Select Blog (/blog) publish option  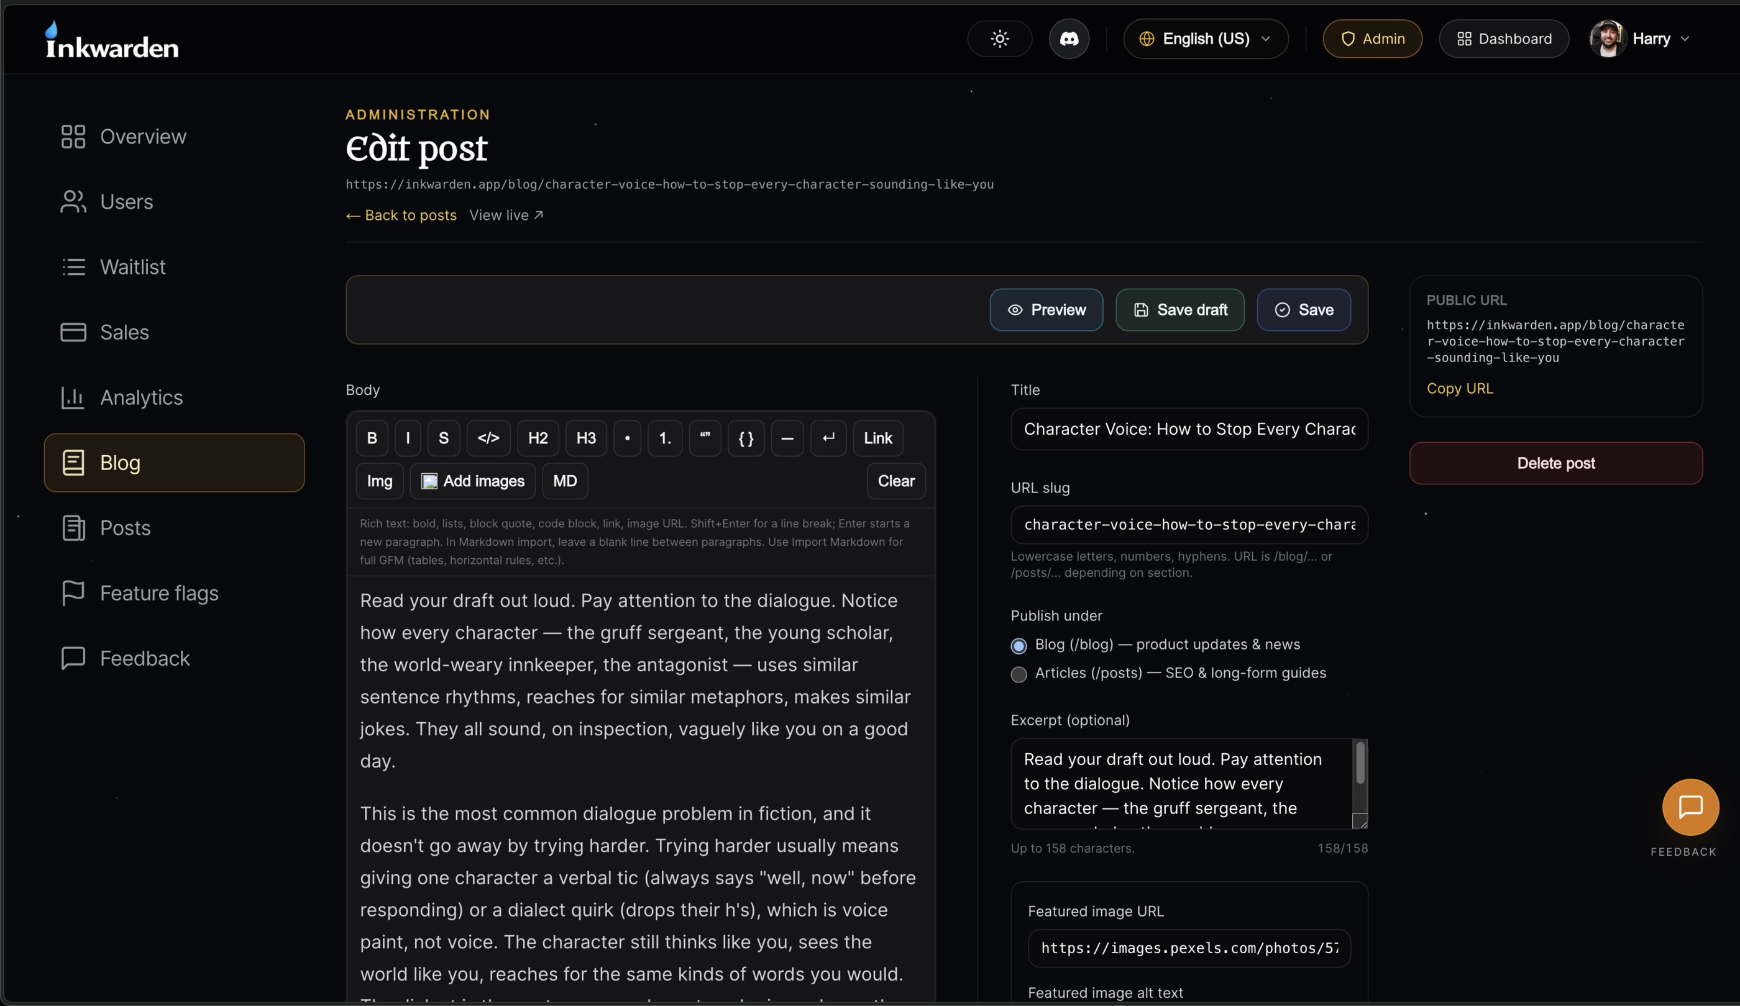(1019, 645)
